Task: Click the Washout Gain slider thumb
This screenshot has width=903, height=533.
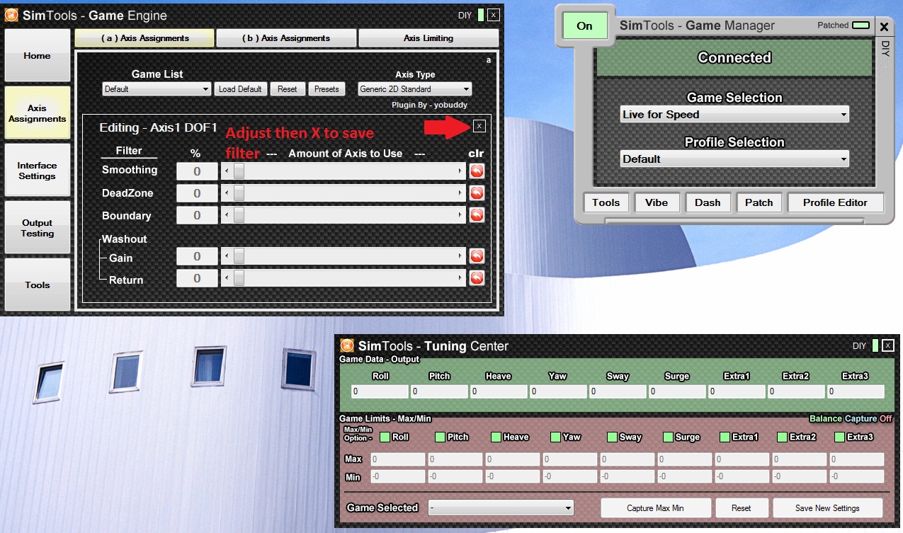Action: coord(239,256)
